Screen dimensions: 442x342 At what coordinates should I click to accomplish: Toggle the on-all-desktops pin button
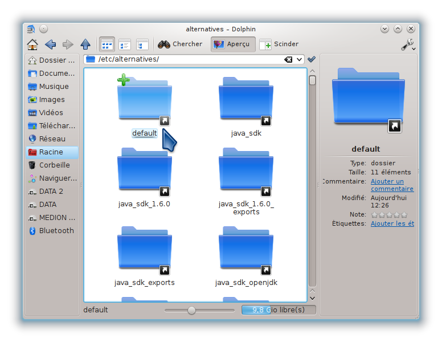click(43, 29)
